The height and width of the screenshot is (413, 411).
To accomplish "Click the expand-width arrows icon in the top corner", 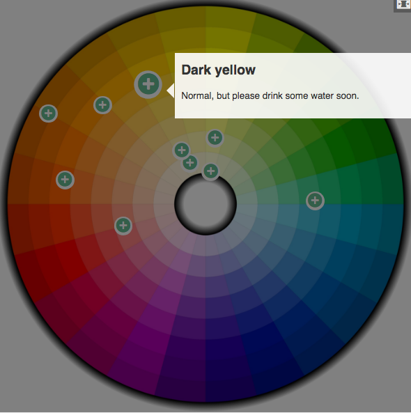I will pyautogui.click(x=403, y=4).
